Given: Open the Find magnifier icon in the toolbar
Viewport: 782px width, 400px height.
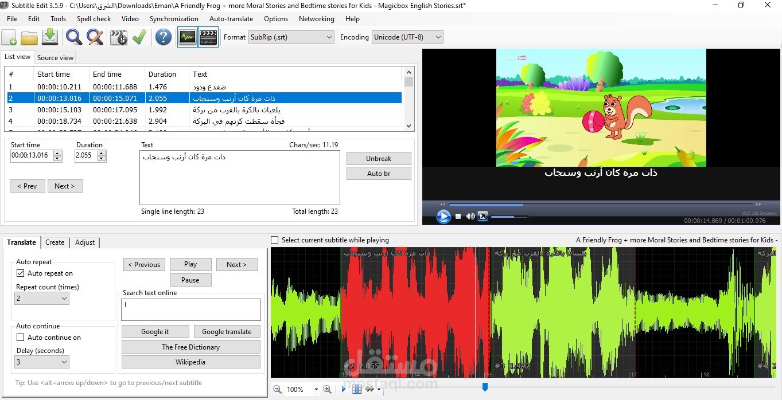Looking at the screenshot, I should 73,37.
